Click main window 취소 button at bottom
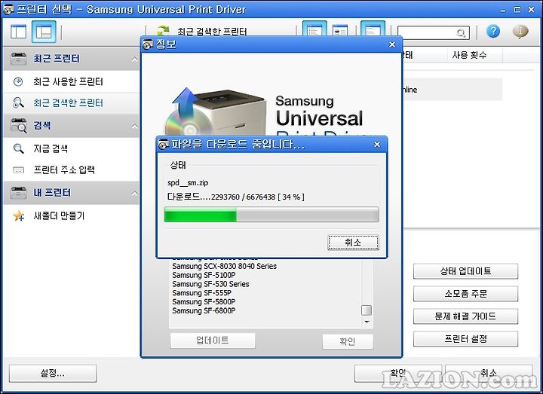 click(488, 373)
